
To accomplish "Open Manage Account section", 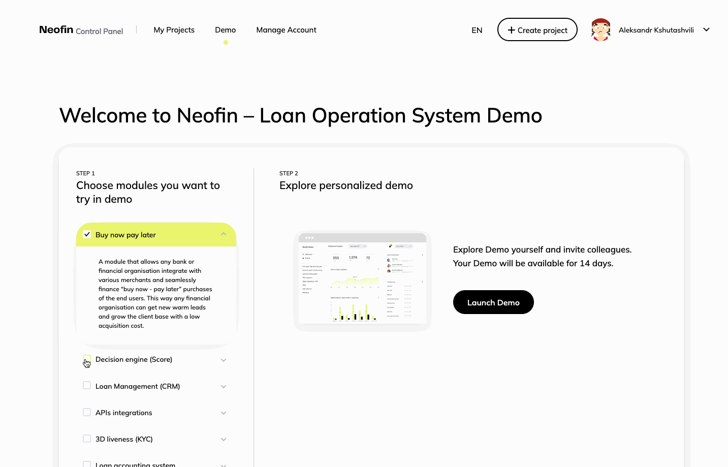I will tap(286, 30).
